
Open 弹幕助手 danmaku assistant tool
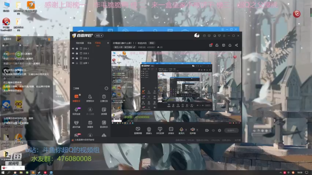click(76, 98)
